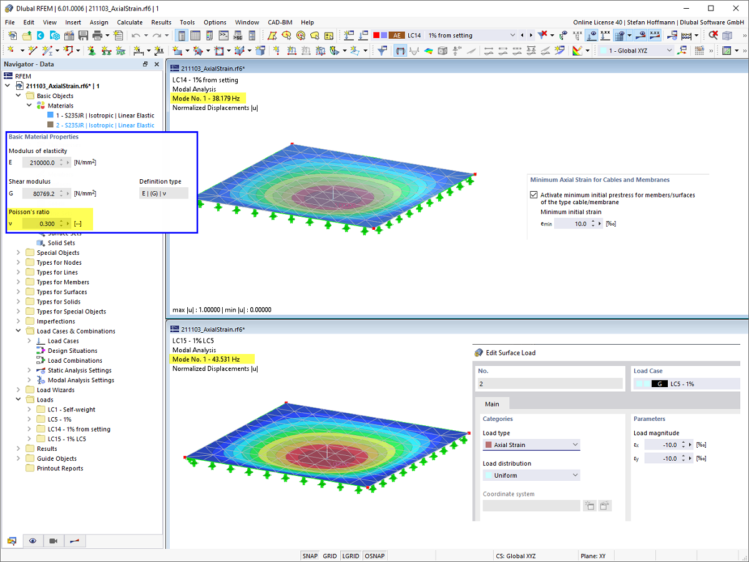Open the Load distribution Uniform dropdown
Screen dimensions: 749x562
click(x=532, y=475)
